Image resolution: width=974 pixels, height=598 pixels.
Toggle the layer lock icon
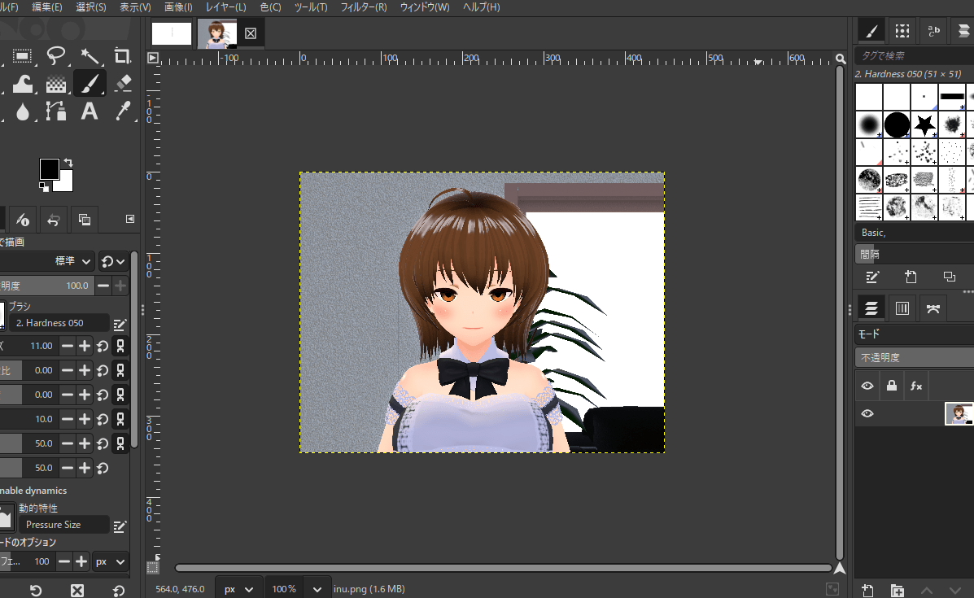tap(892, 386)
